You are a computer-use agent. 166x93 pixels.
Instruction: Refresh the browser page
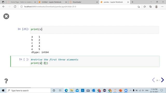coord(15,6)
